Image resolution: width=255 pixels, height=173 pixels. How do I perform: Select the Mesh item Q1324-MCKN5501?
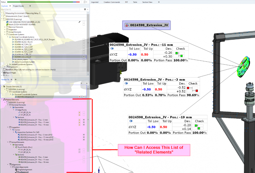pyautogui.click(x=22, y=24)
